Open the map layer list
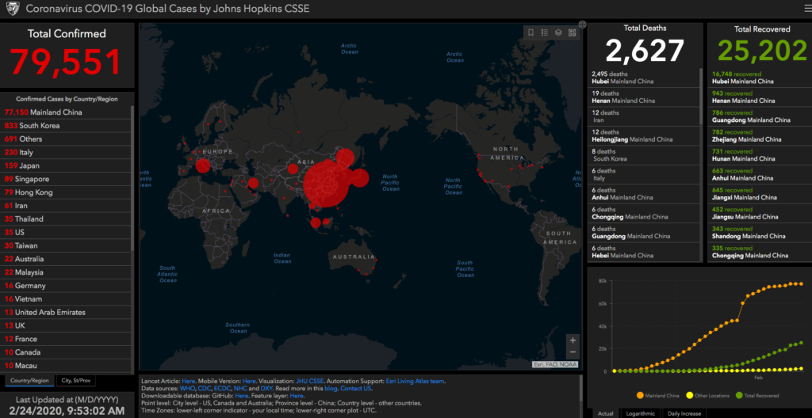 point(558,32)
